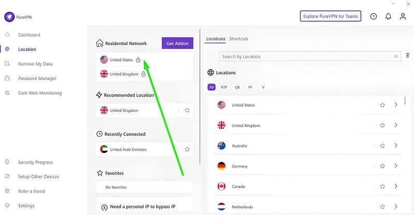Switch to the Locations tab
Image resolution: width=414 pixels, height=215 pixels.
215,39
